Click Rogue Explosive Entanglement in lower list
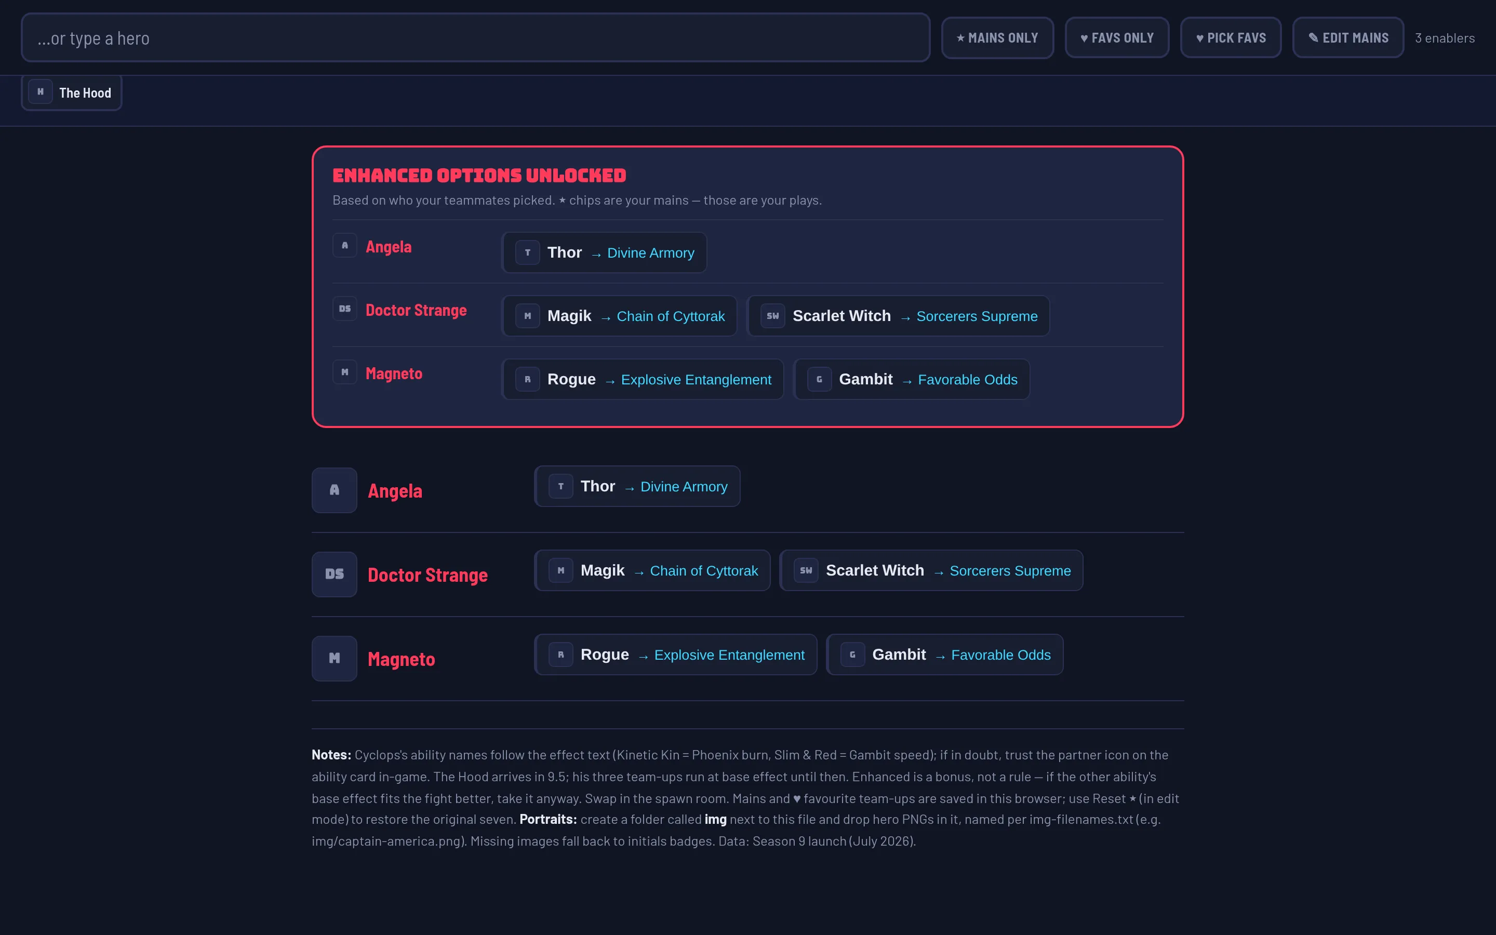The width and height of the screenshot is (1496, 935). 676,654
